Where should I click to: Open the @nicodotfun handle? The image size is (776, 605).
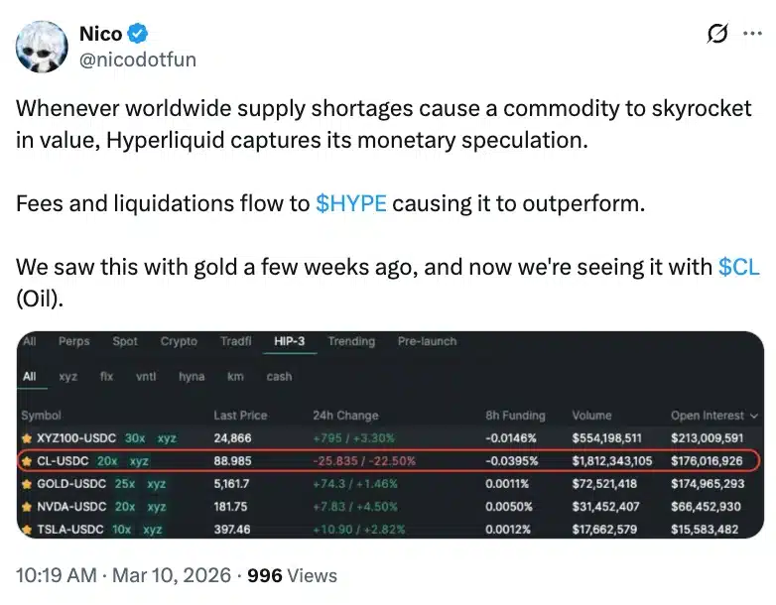pyautogui.click(x=137, y=60)
